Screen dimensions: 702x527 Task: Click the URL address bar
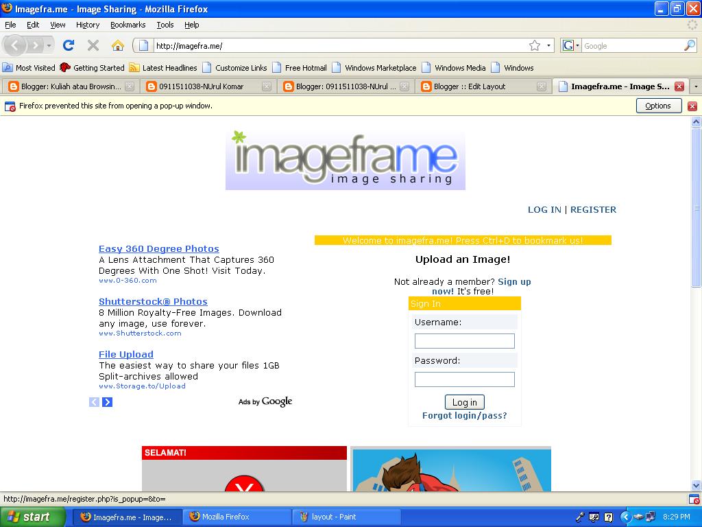[340, 46]
